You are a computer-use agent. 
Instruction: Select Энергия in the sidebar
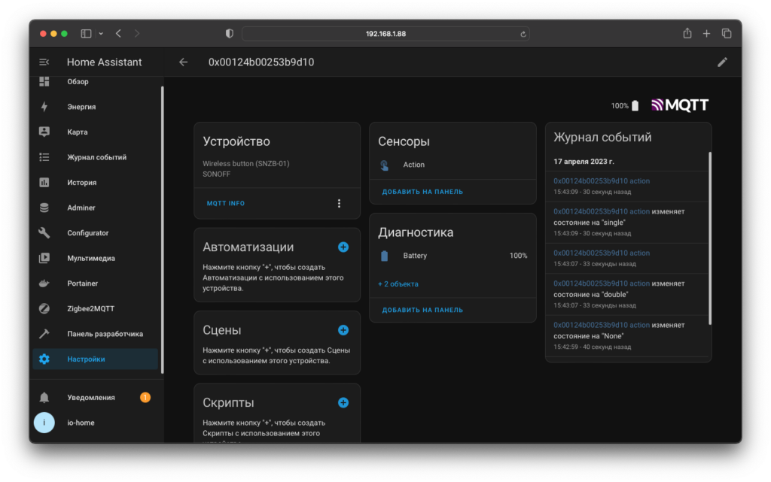pos(96,107)
